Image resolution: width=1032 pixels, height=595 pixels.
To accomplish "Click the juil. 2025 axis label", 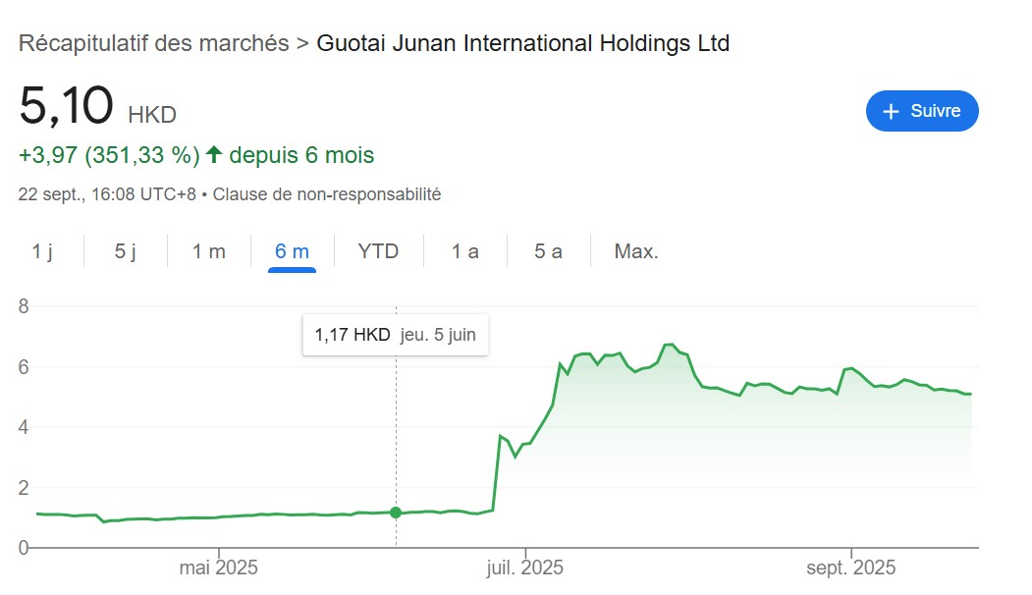I will (x=524, y=568).
